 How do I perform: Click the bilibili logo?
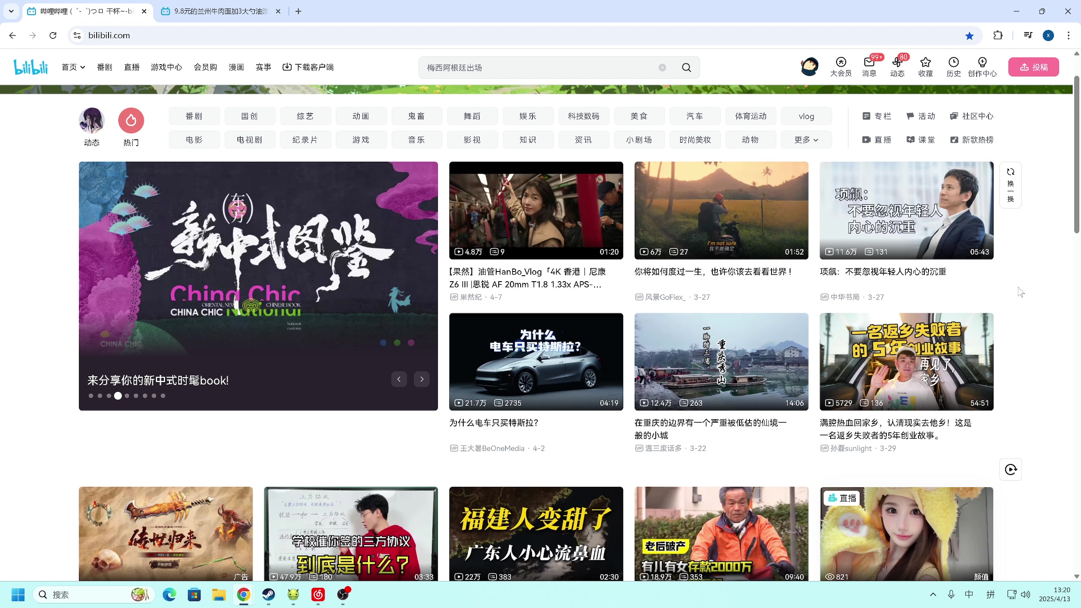pyautogui.click(x=31, y=67)
